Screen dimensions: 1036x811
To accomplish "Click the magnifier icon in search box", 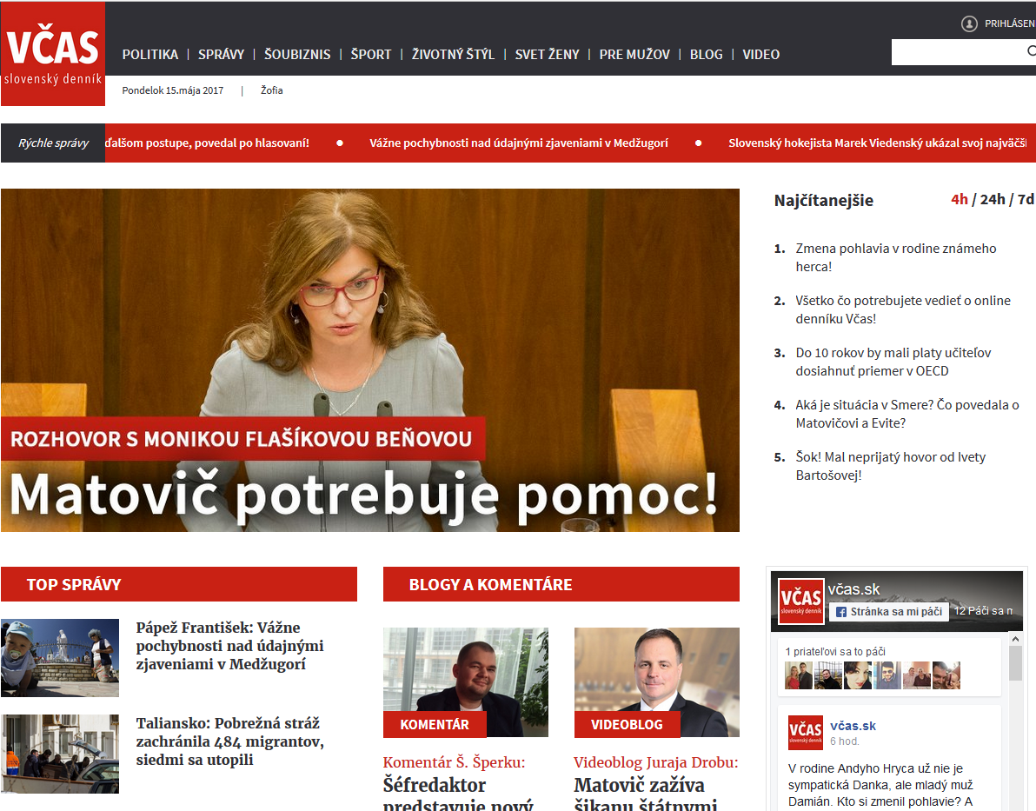I will [1030, 52].
